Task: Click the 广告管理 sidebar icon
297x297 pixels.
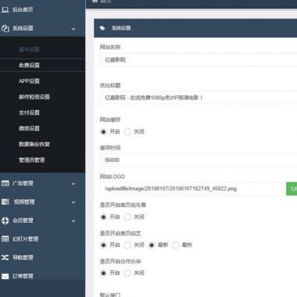Action: [x=5, y=184]
